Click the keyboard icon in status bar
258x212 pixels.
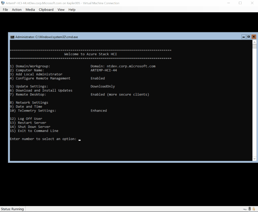(x=245, y=209)
